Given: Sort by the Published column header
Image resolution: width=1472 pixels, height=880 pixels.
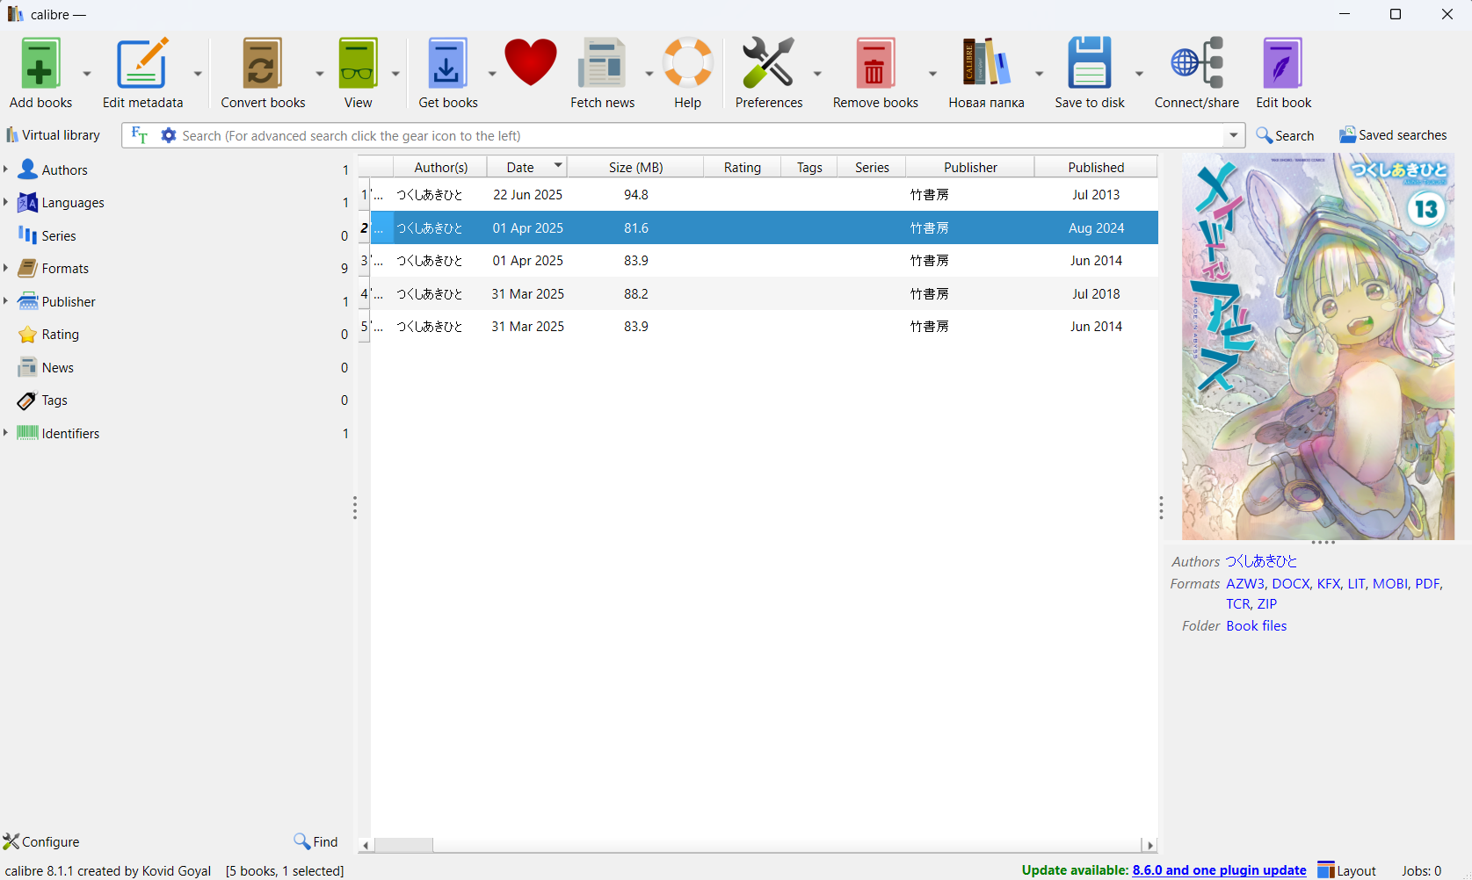Looking at the screenshot, I should click(1096, 167).
